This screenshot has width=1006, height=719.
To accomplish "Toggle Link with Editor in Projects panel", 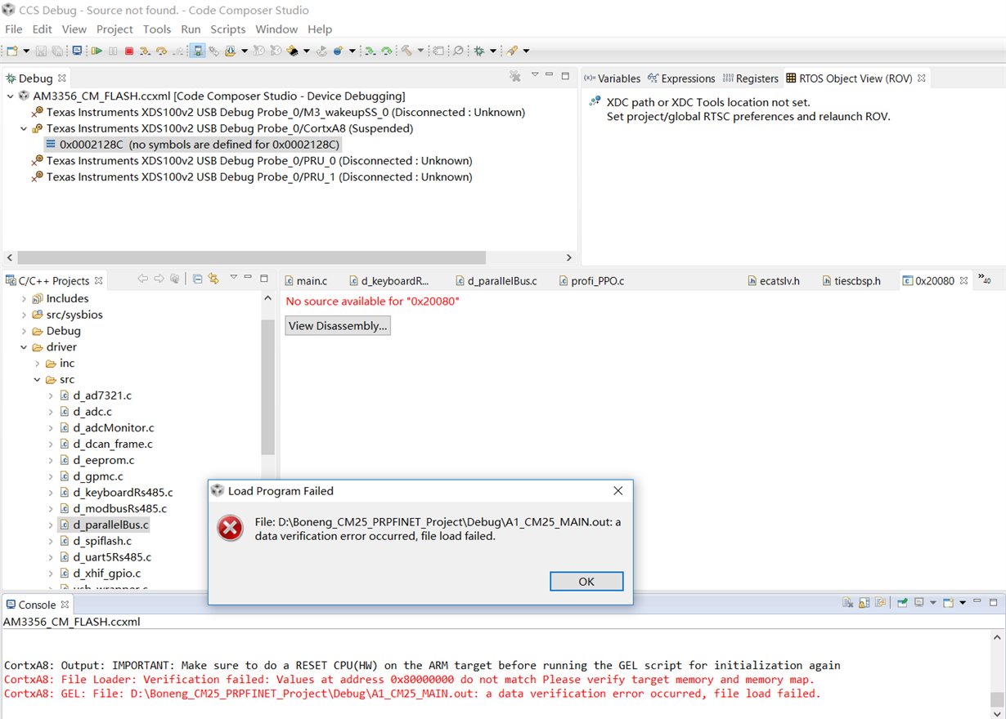I will [213, 279].
